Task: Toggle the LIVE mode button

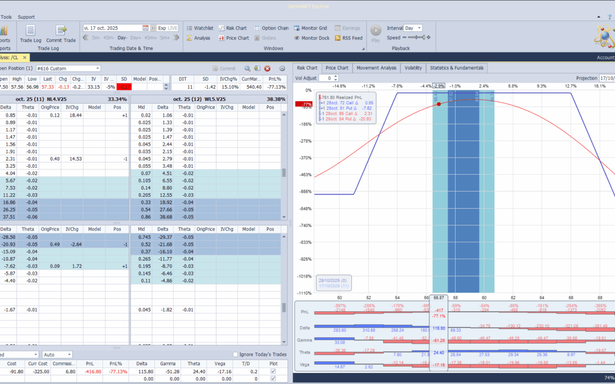Action: pyautogui.click(x=173, y=28)
